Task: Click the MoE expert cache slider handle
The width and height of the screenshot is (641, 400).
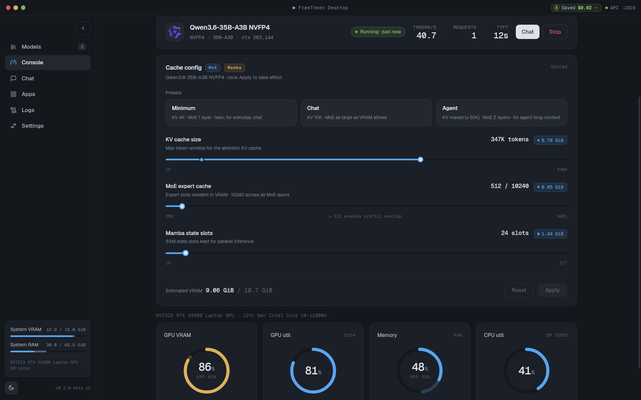Action: point(182,206)
